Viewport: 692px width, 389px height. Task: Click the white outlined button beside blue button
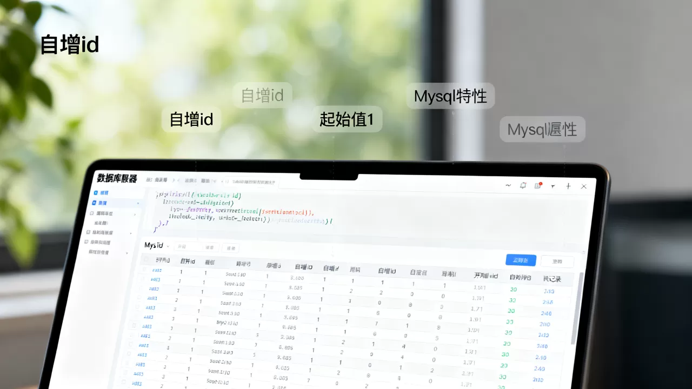coord(557,261)
